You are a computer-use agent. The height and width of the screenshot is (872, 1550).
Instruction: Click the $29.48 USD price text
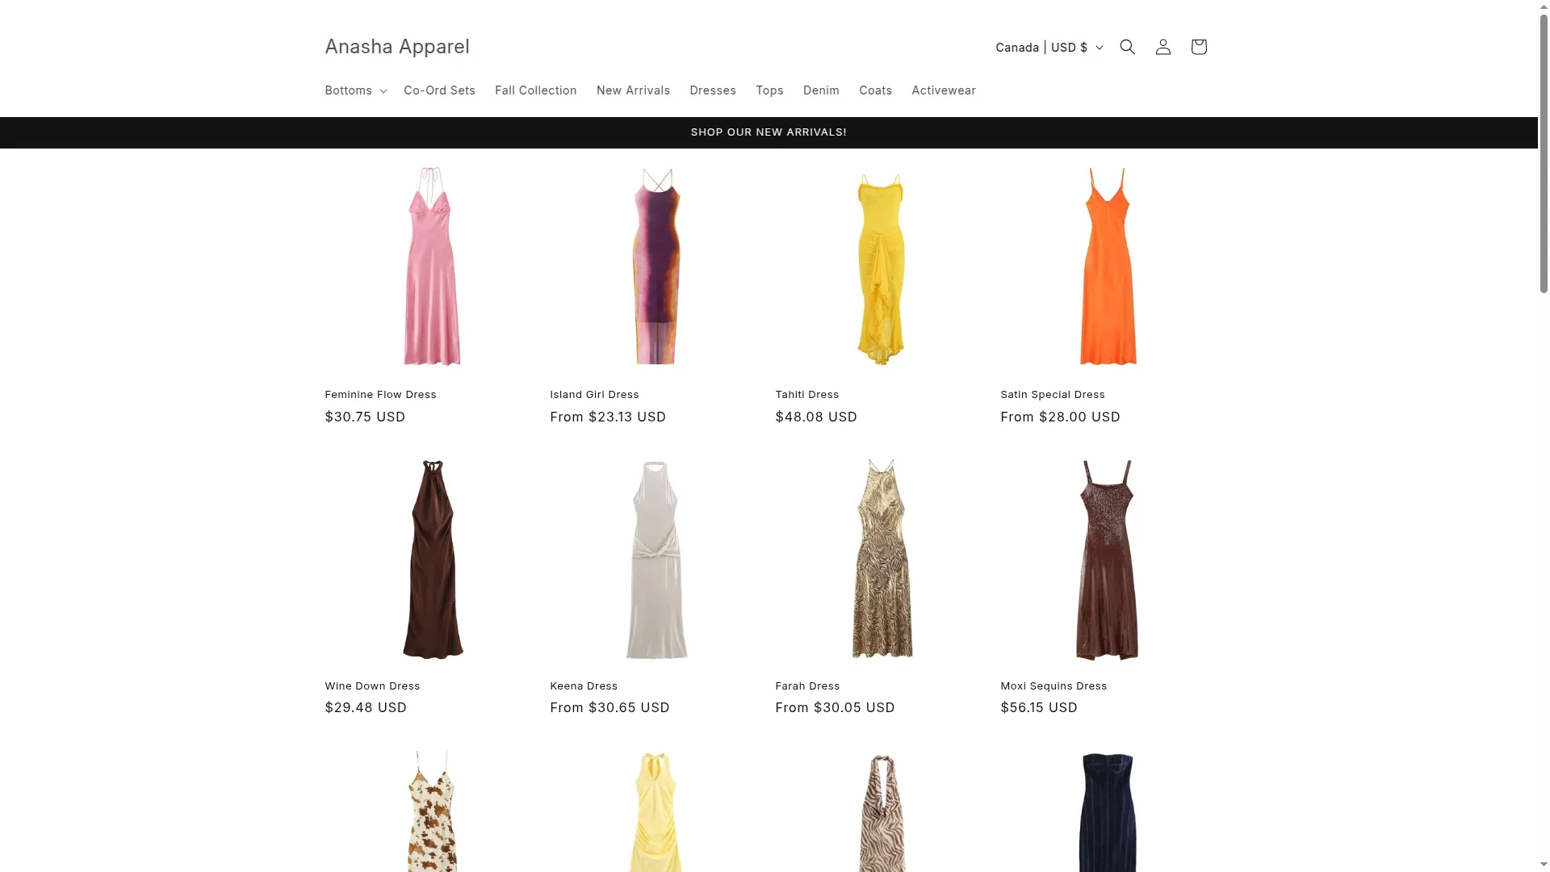click(x=366, y=708)
